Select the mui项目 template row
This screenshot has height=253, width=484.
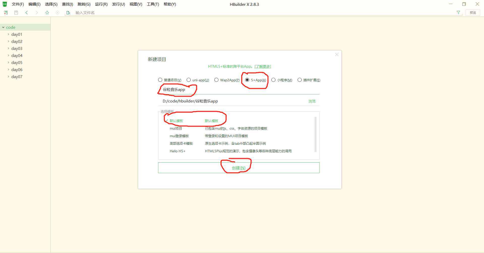tap(237, 128)
